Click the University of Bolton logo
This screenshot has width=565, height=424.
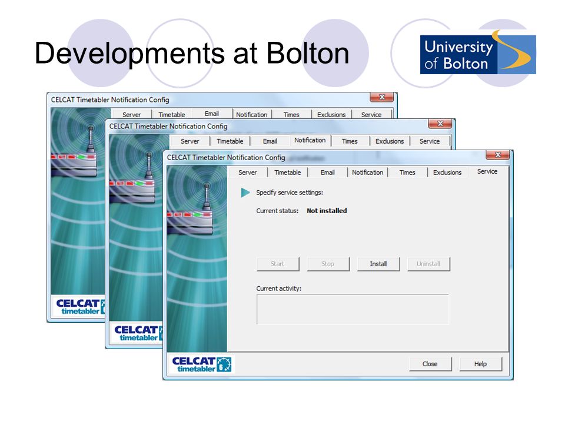[478, 52]
